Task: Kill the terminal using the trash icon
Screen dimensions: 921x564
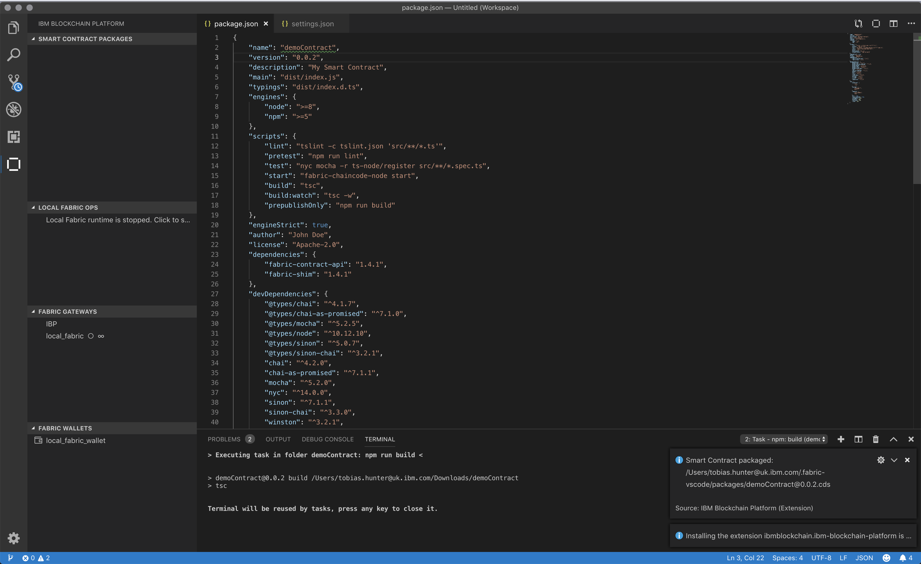Action: point(875,439)
